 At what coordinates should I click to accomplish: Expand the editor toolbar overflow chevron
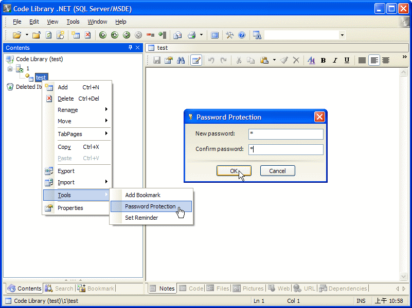pyautogui.click(x=404, y=56)
